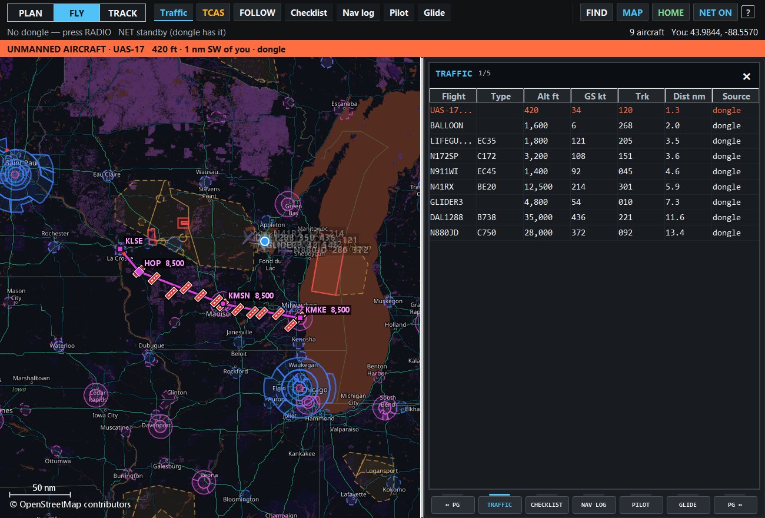Select the GLIDE bottom tab
The height and width of the screenshot is (518, 765).
(x=687, y=504)
